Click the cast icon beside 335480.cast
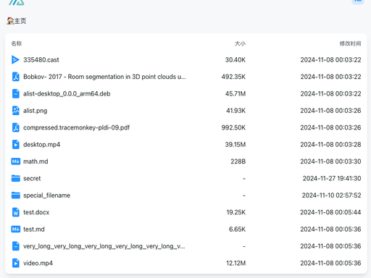Image resolution: width=371 pixels, height=278 pixels. coord(15,59)
